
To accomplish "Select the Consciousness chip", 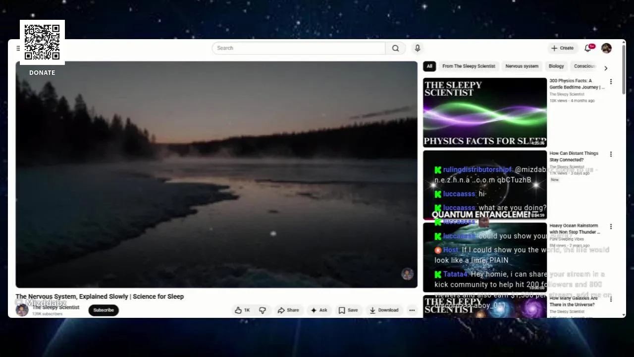I will click(585, 66).
